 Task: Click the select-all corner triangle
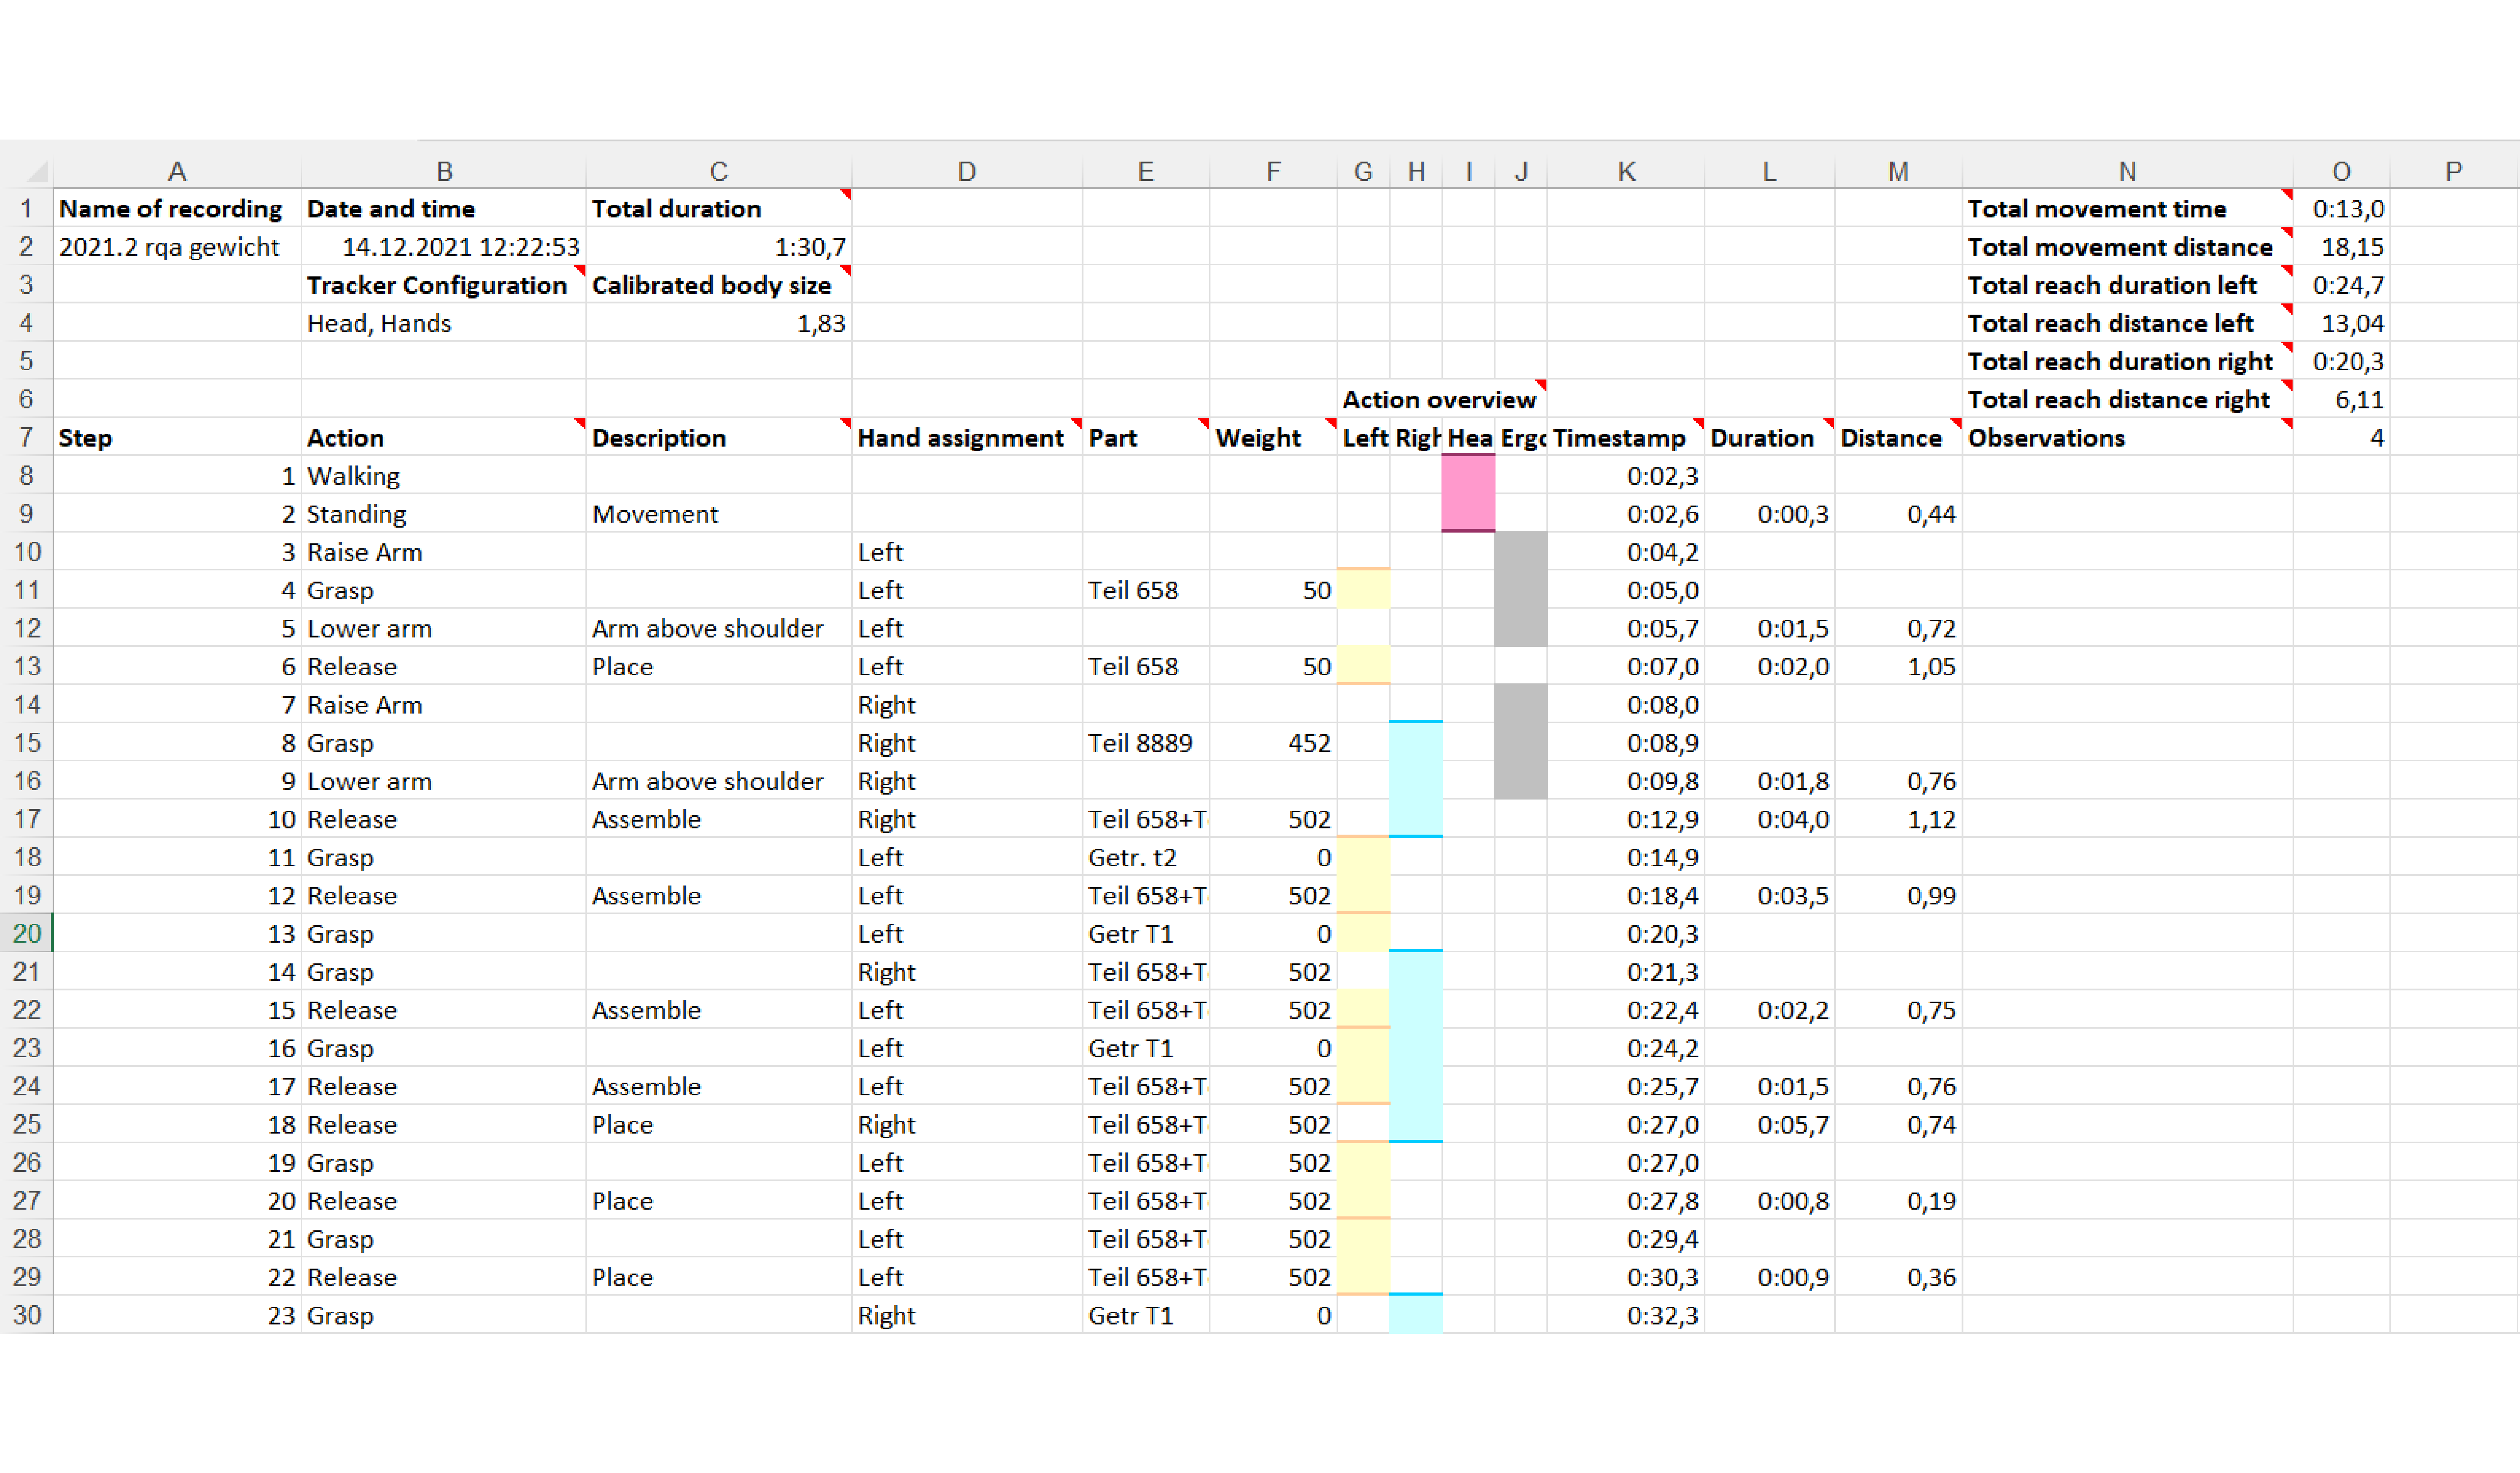[x=36, y=172]
